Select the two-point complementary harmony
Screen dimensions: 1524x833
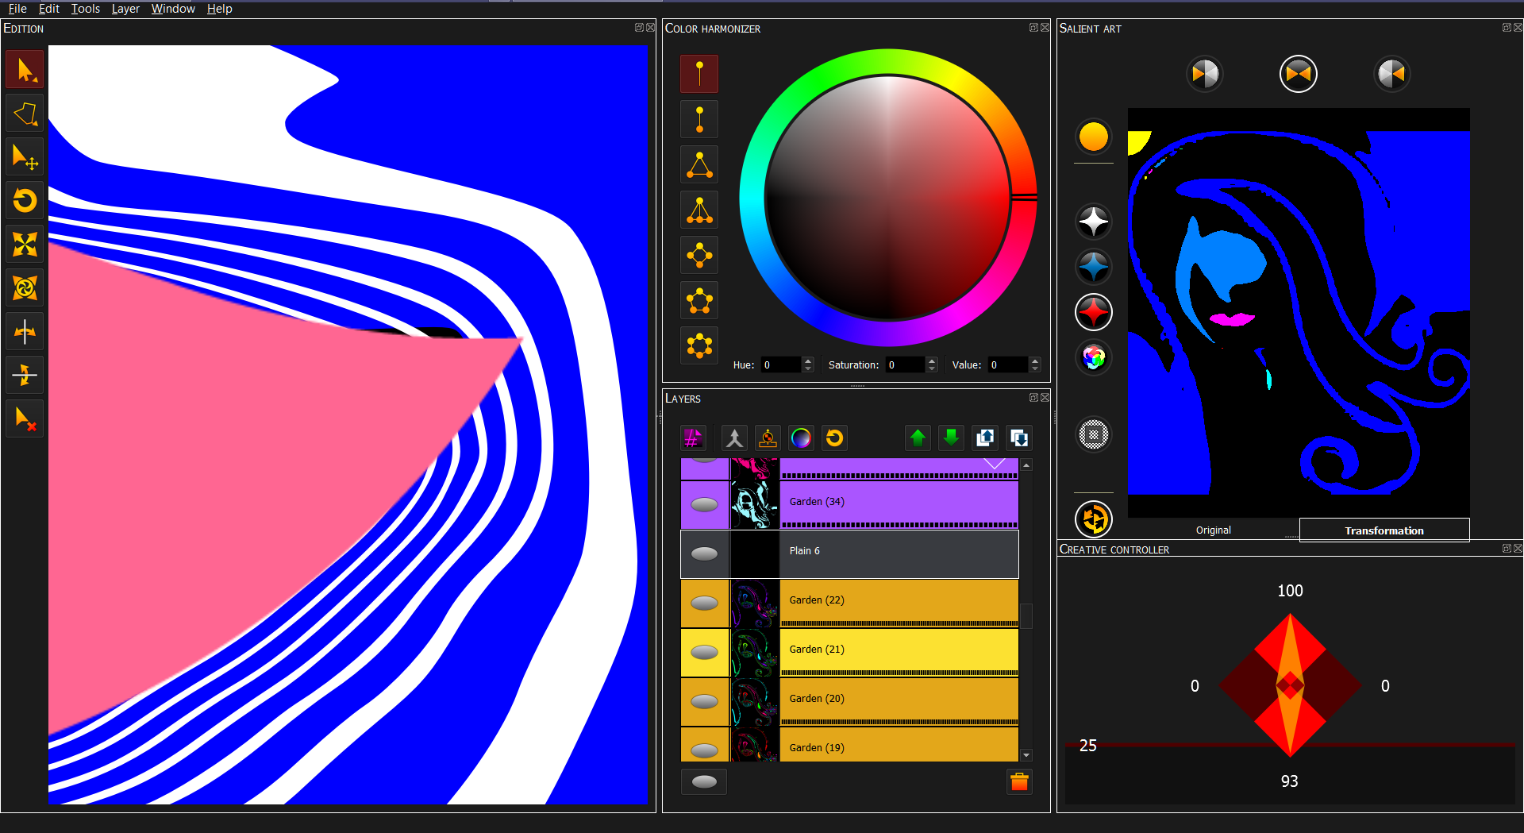pyautogui.click(x=699, y=119)
